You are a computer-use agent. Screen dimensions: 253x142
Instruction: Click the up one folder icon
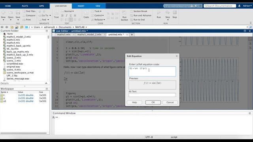tap(12, 27)
